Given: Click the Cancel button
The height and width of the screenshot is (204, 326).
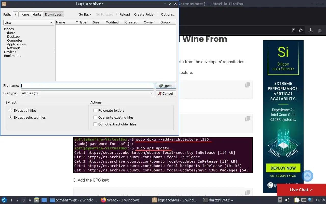Looking at the screenshot, I should point(166,93).
